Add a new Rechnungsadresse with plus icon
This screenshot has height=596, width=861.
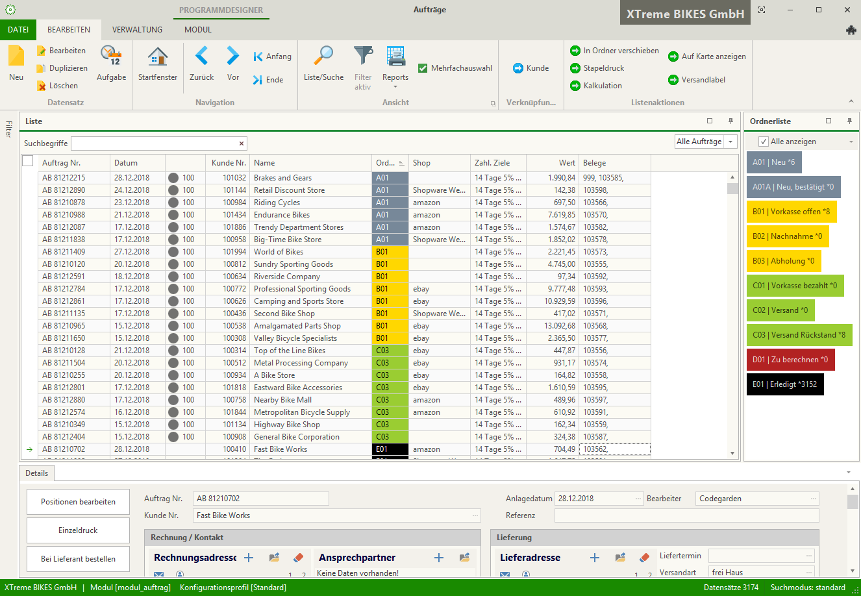click(249, 558)
